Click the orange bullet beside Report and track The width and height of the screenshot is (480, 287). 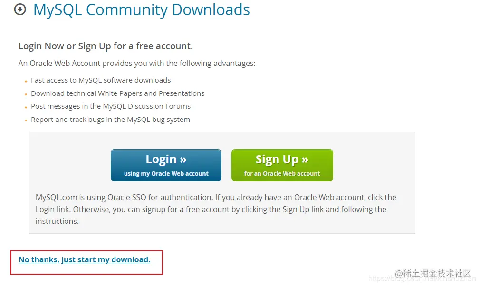(x=26, y=120)
